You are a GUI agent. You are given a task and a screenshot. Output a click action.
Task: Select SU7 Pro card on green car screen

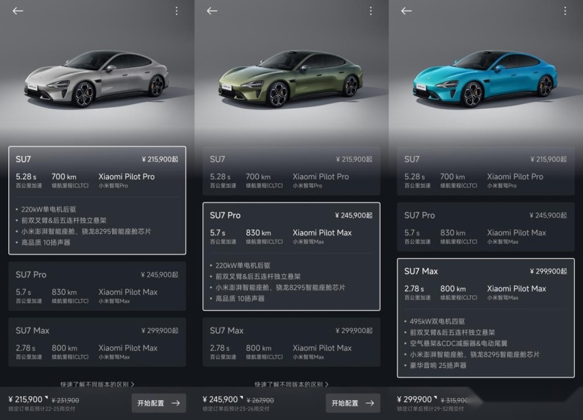(x=291, y=257)
